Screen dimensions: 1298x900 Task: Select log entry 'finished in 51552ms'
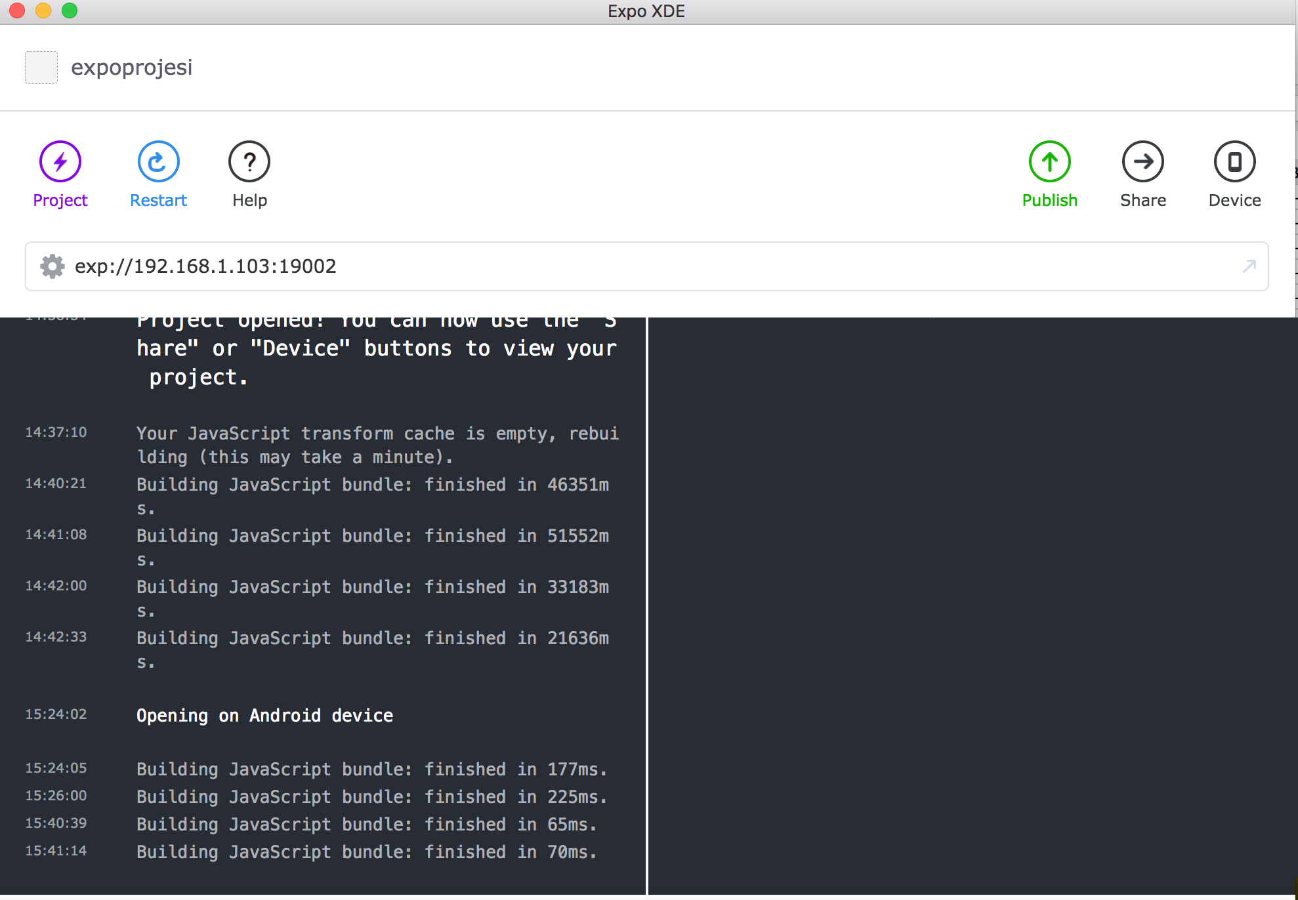click(x=373, y=547)
